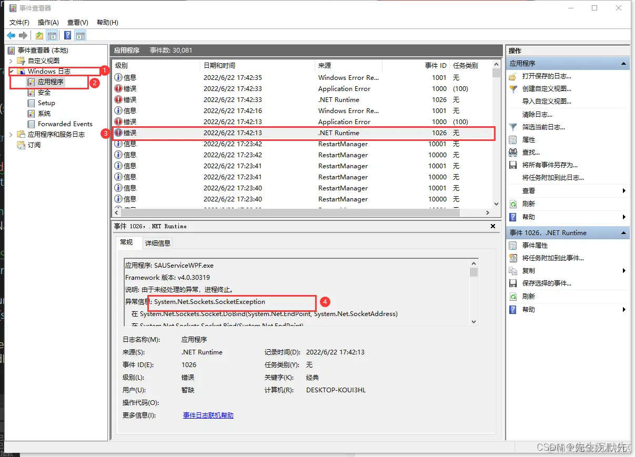Toggle the console tree toolbar icon
This screenshot has width=635, height=457.
tap(52, 35)
